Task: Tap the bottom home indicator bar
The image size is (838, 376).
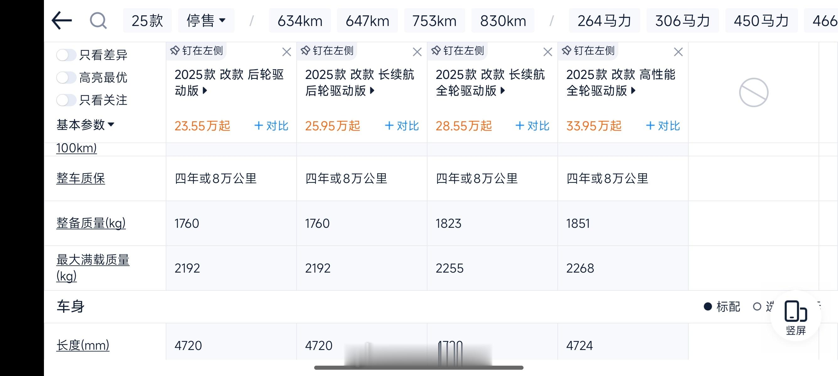Action: (419, 368)
